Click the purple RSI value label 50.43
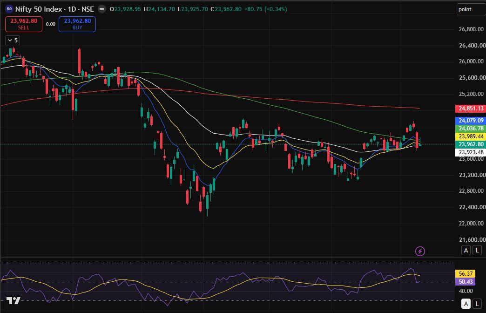Viewport: 486px width, 313px height. 465,282
